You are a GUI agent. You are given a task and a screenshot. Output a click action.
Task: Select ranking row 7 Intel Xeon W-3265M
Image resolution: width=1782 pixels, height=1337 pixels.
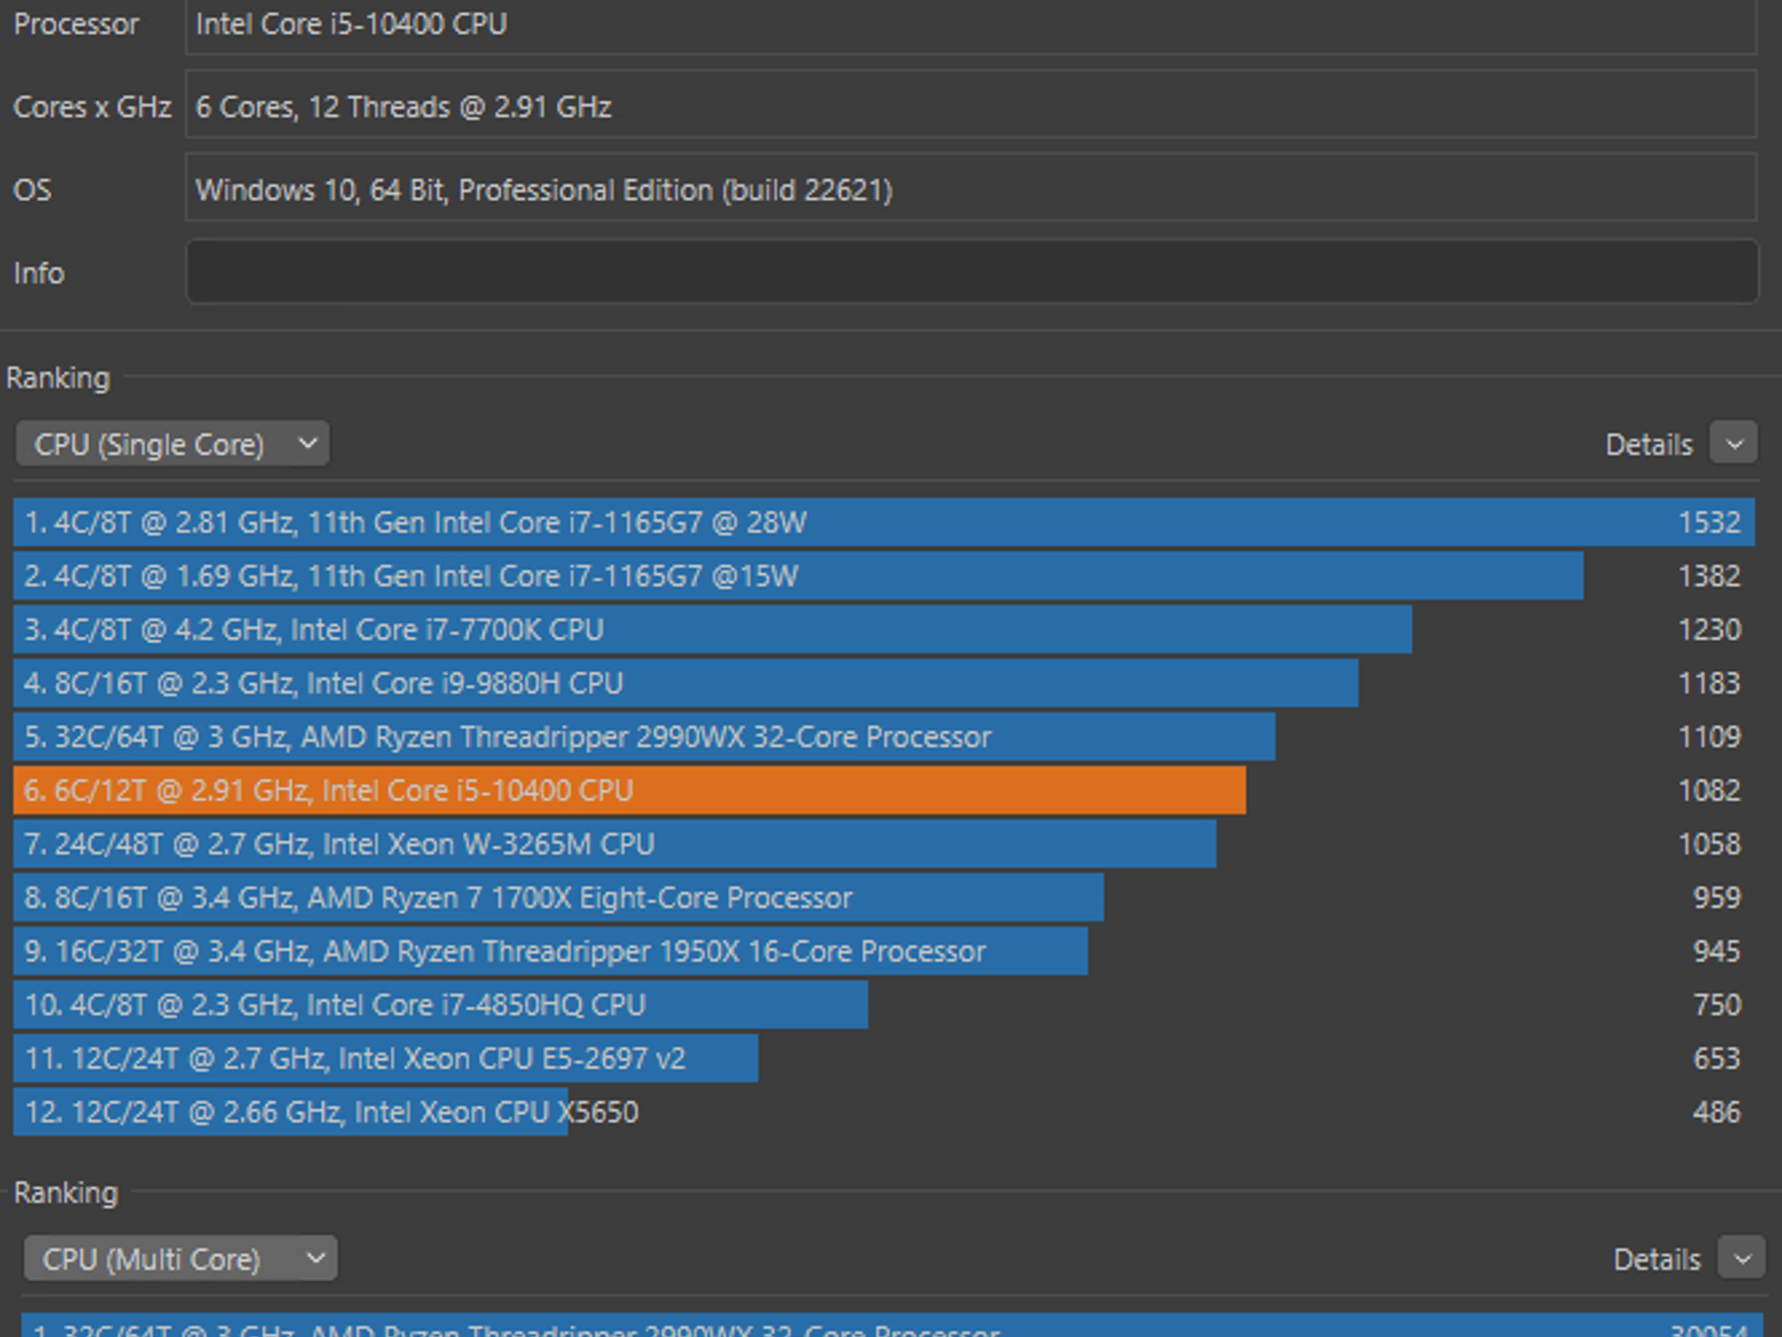pyautogui.click(x=884, y=843)
